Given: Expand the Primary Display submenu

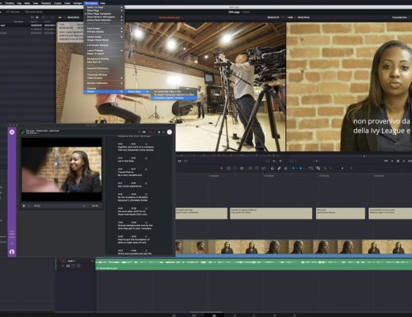Looking at the screenshot, I should (x=104, y=32).
